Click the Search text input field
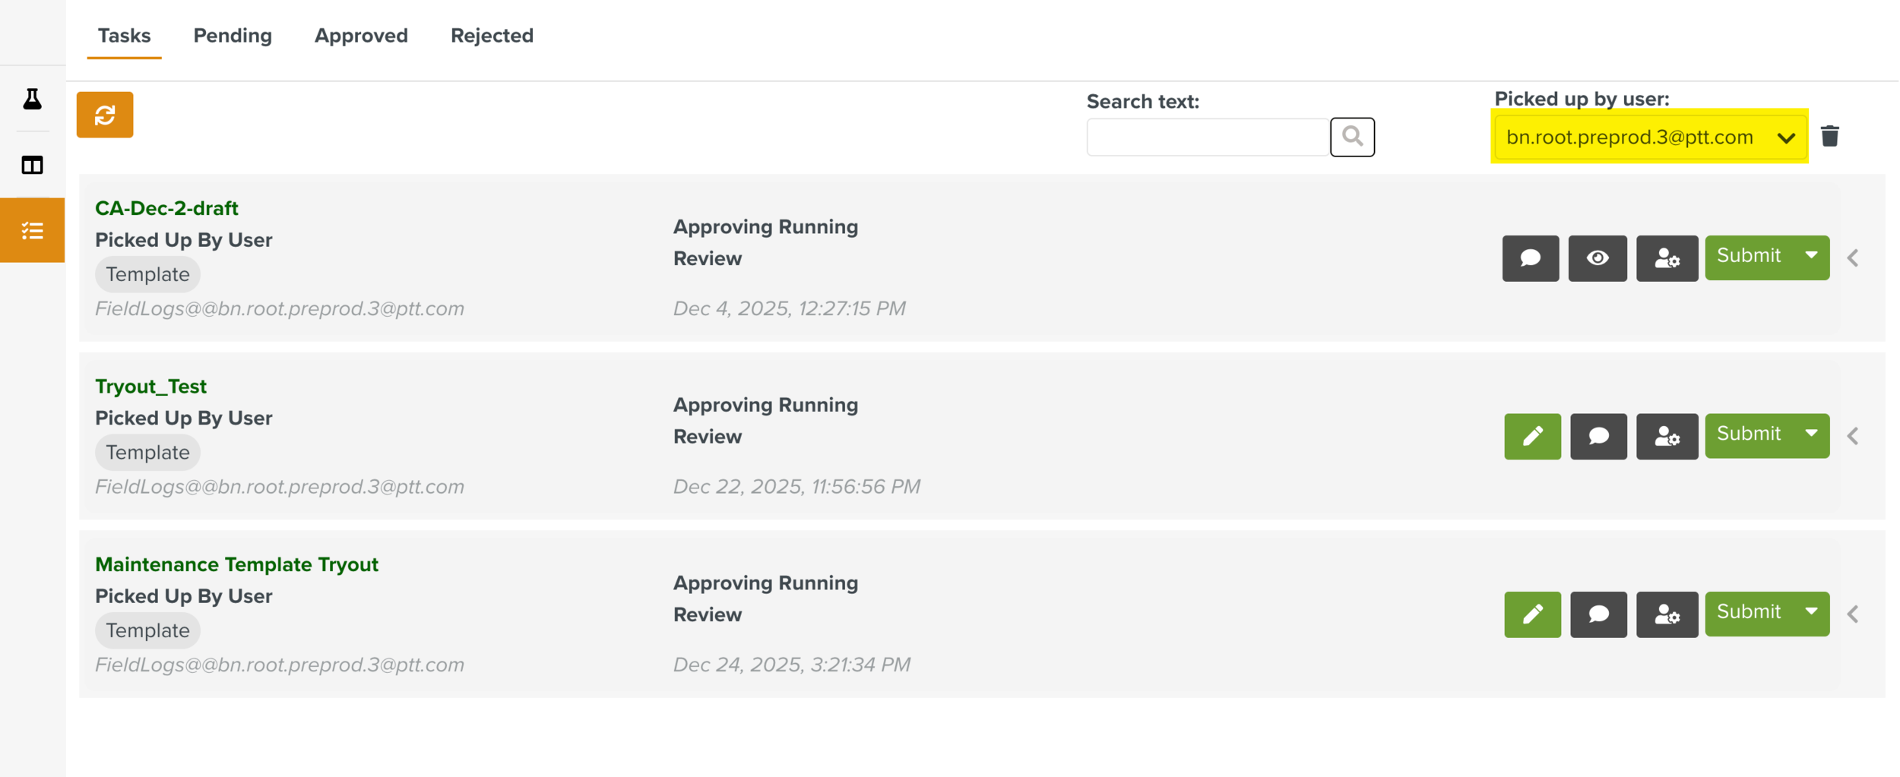Screen dimensions: 1900x777 click(x=1208, y=137)
